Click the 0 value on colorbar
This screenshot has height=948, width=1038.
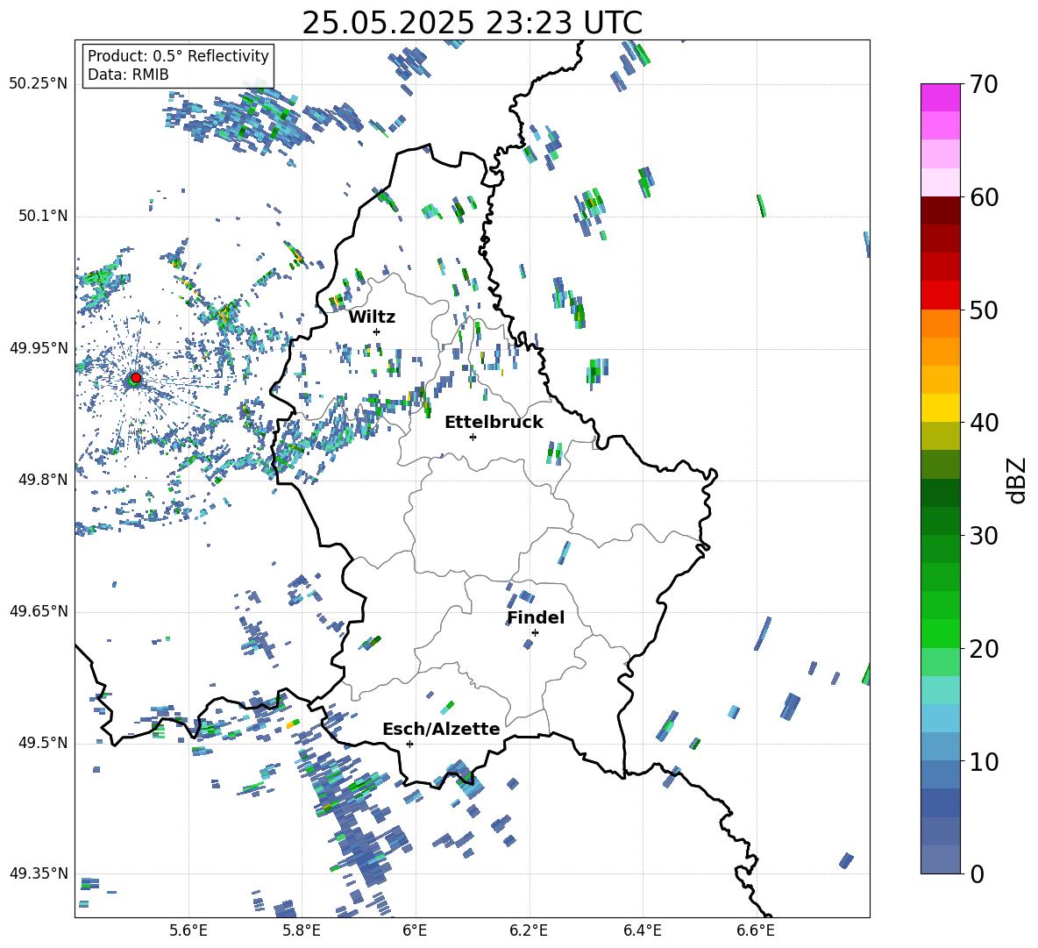tap(977, 874)
